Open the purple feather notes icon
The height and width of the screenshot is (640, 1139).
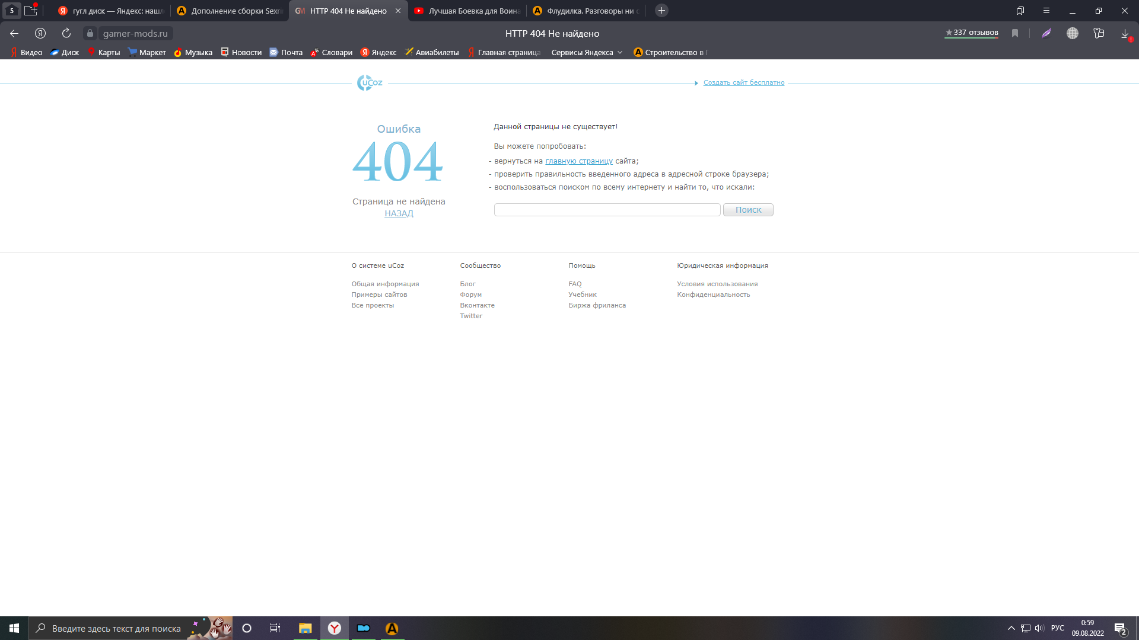click(x=1046, y=33)
